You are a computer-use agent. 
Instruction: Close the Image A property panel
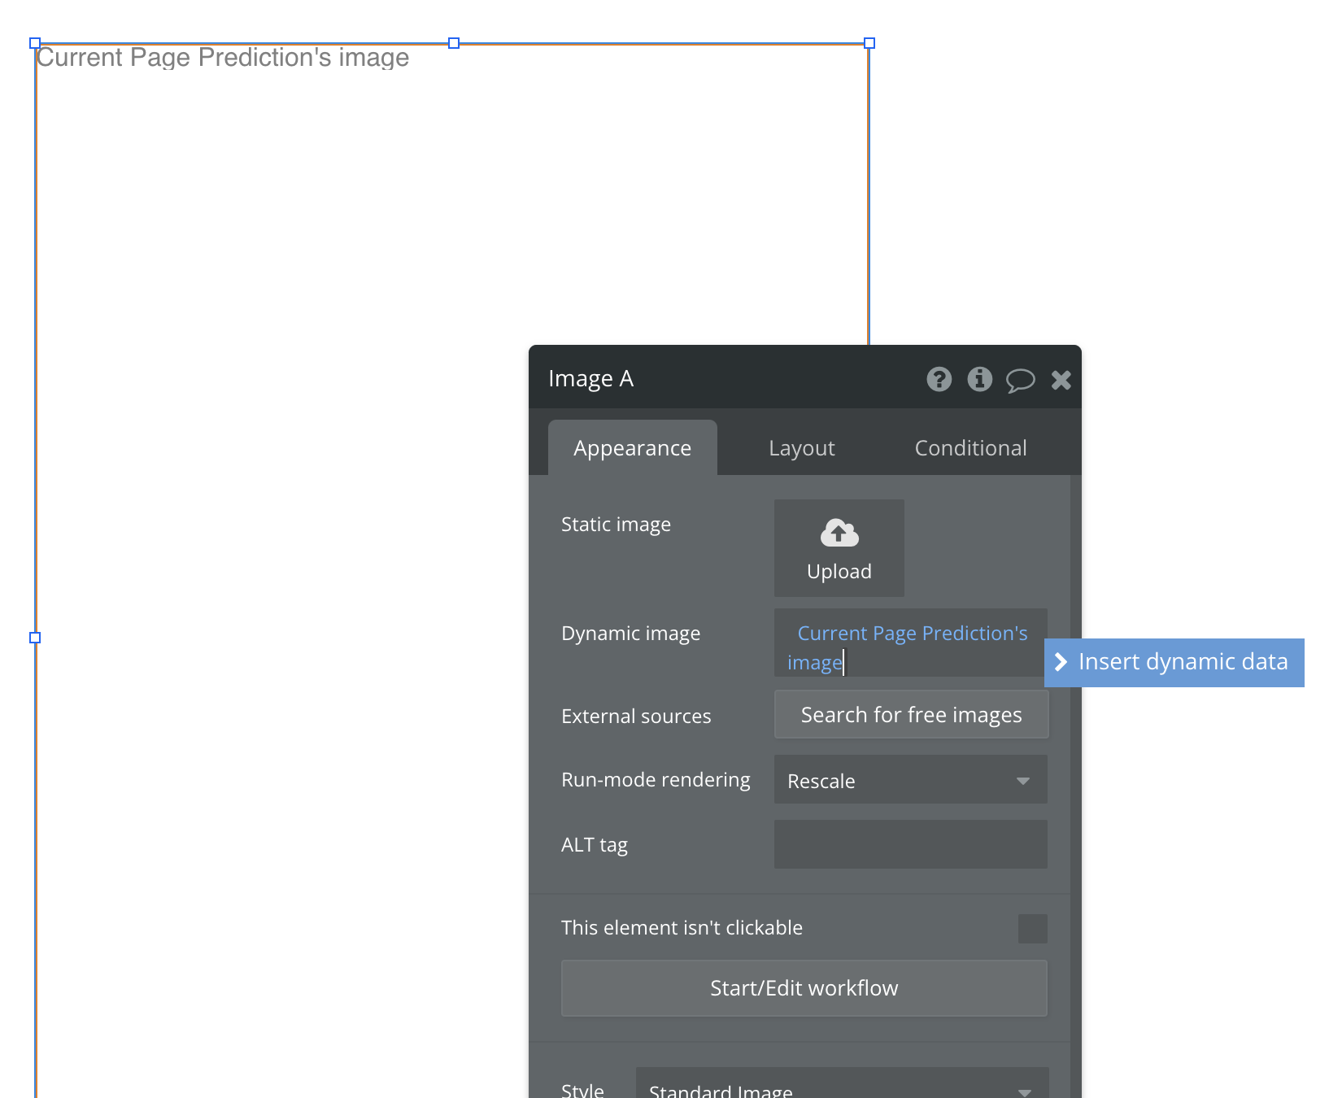point(1061,380)
